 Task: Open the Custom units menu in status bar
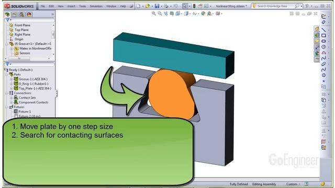coord(293,184)
